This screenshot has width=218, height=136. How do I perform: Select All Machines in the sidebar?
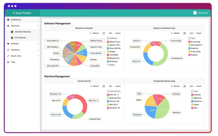click(20, 38)
